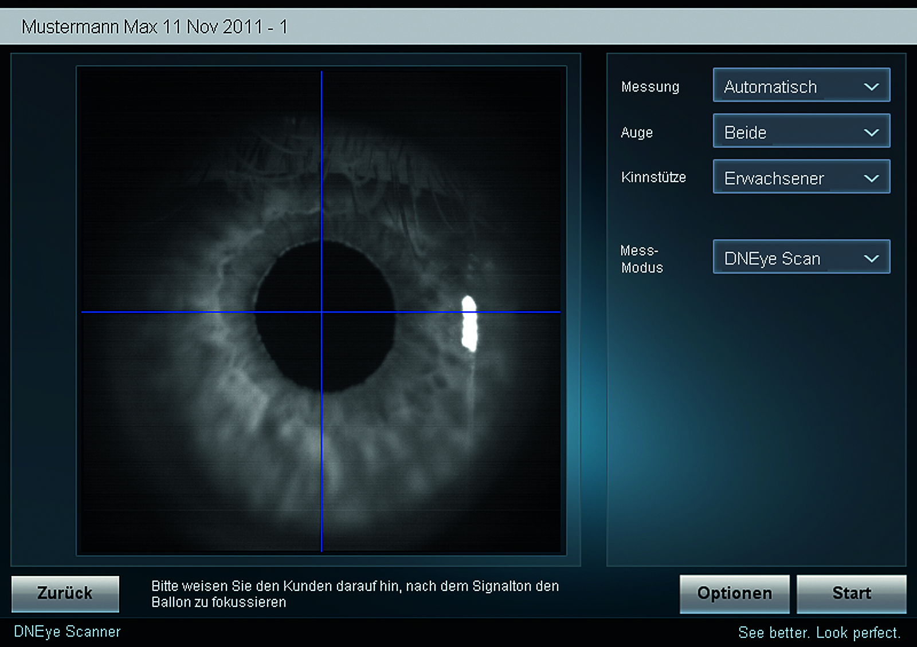Click the 'Kinnstütze' label
The height and width of the screenshot is (647, 917).
coord(653,177)
